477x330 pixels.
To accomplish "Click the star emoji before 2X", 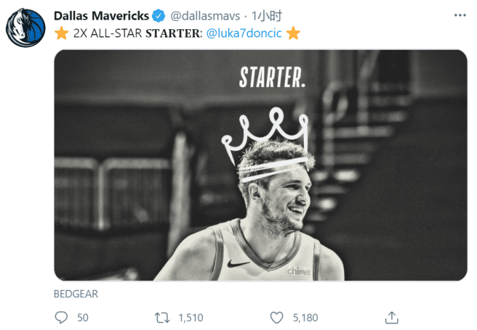I will [61, 33].
